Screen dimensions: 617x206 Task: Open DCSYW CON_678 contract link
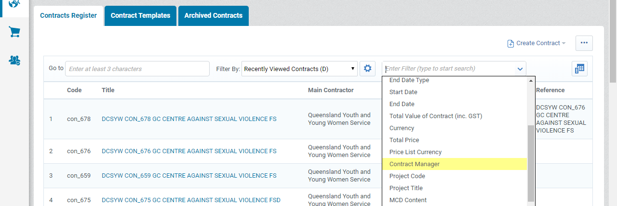[x=189, y=119]
